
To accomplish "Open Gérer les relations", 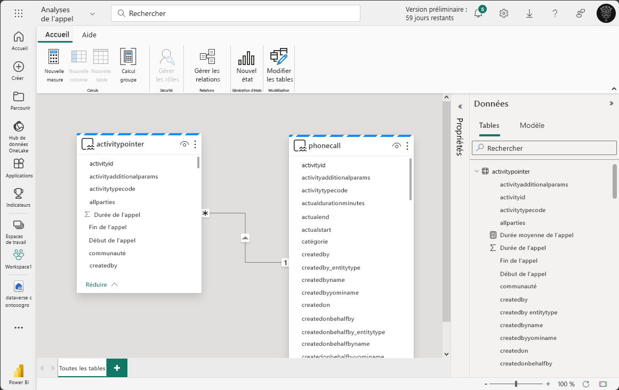I will pyautogui.click(x=207, y=66).
